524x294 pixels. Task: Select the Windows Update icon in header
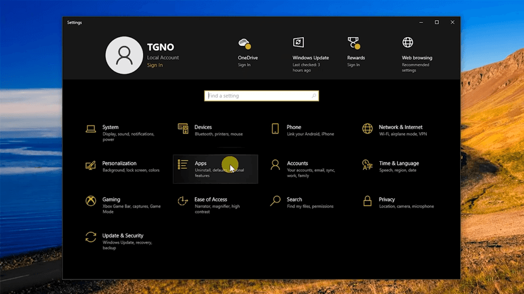(298, 42)
